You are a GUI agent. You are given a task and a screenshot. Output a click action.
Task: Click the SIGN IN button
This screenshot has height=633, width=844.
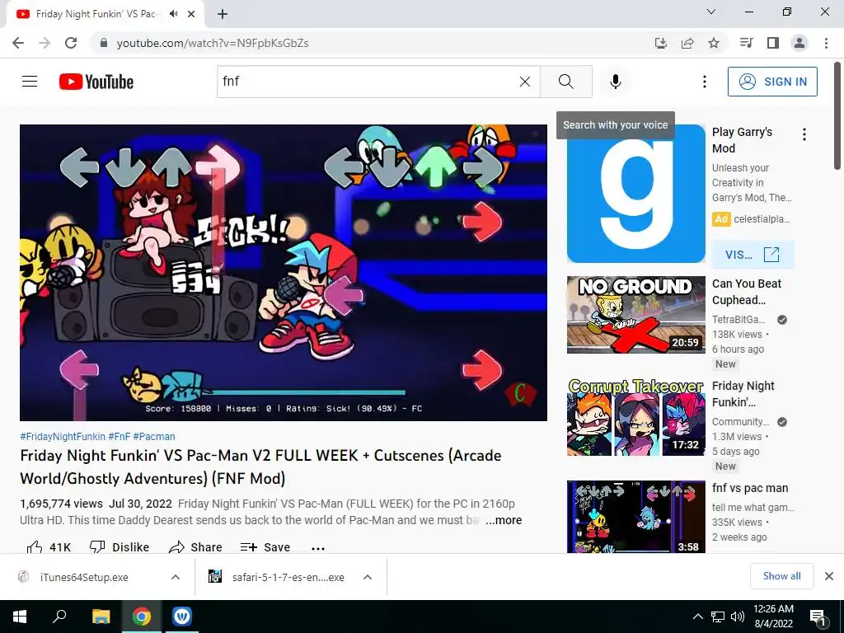[x=772, y=82]
